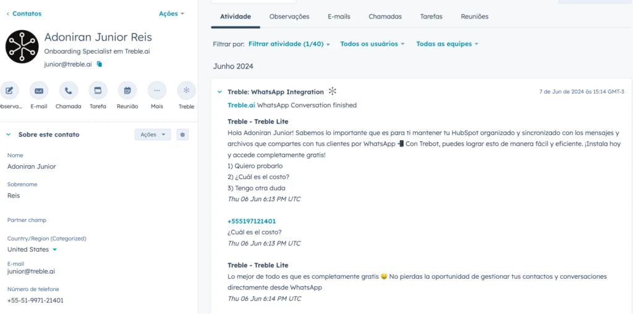The width and height of the screenshot is (633, 314).
Task: Click Treble icon beside WhatsApp Integration title
Action: pos(332,91)
